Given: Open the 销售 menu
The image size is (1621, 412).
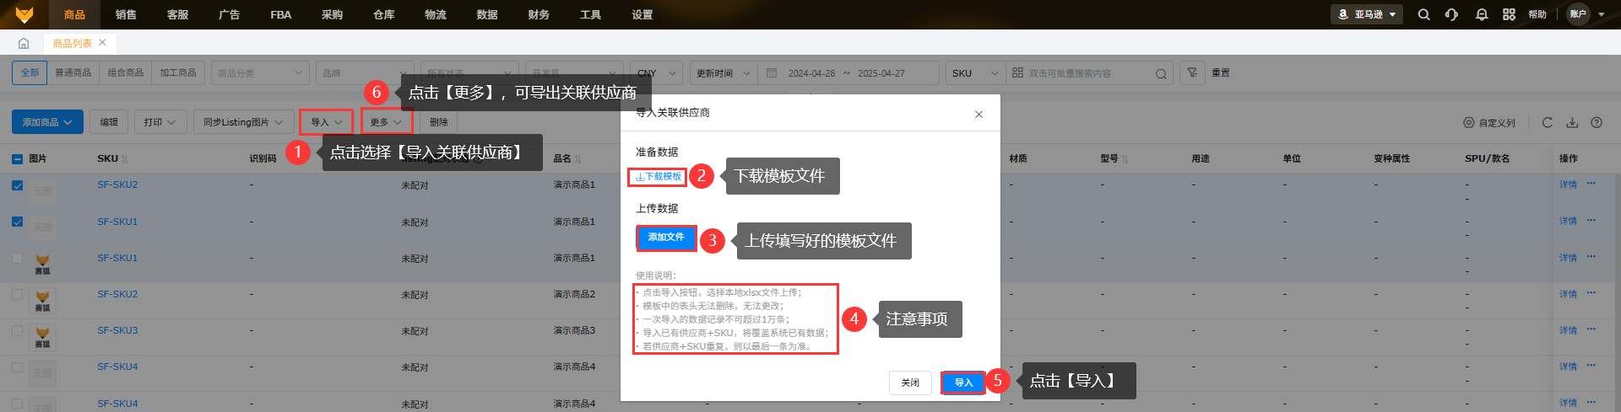Looking at the screenshot, I should coord(126,14).
